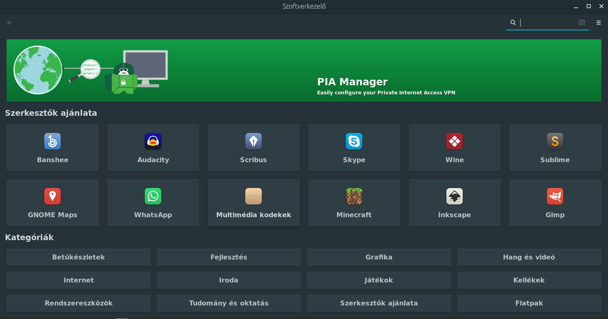Viewport: 608px width, 319px height.
Task: Click inside the search field
Action: (x=548, y=23)
